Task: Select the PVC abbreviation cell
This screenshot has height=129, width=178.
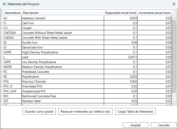Action: [x=12, y=82]
